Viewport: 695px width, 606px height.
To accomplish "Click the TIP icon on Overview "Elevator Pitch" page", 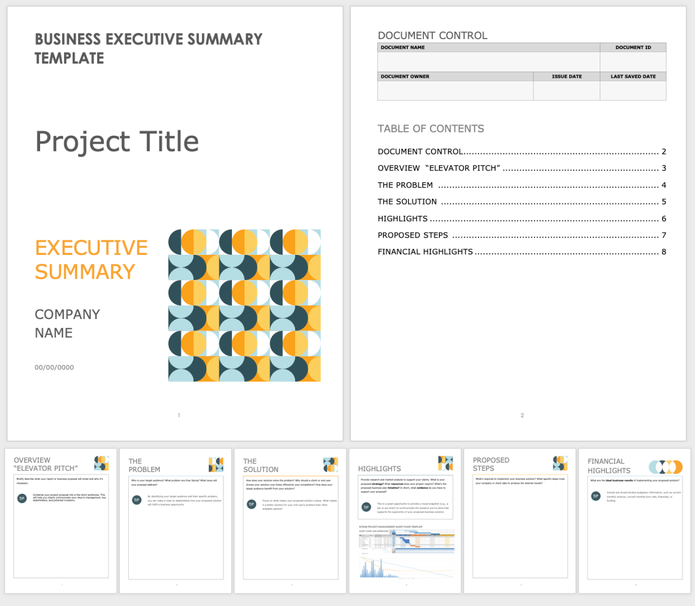I will pyautogui.click(x=21, y=497).
